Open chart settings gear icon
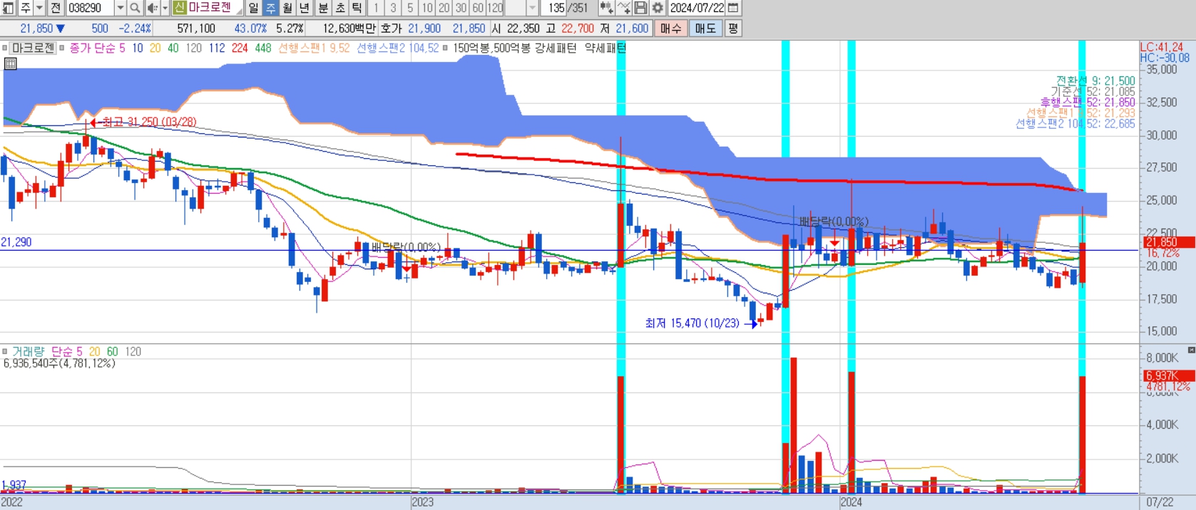Image resolution: width=1196 pixels, height=510 pixels. (x=658, y=8)
